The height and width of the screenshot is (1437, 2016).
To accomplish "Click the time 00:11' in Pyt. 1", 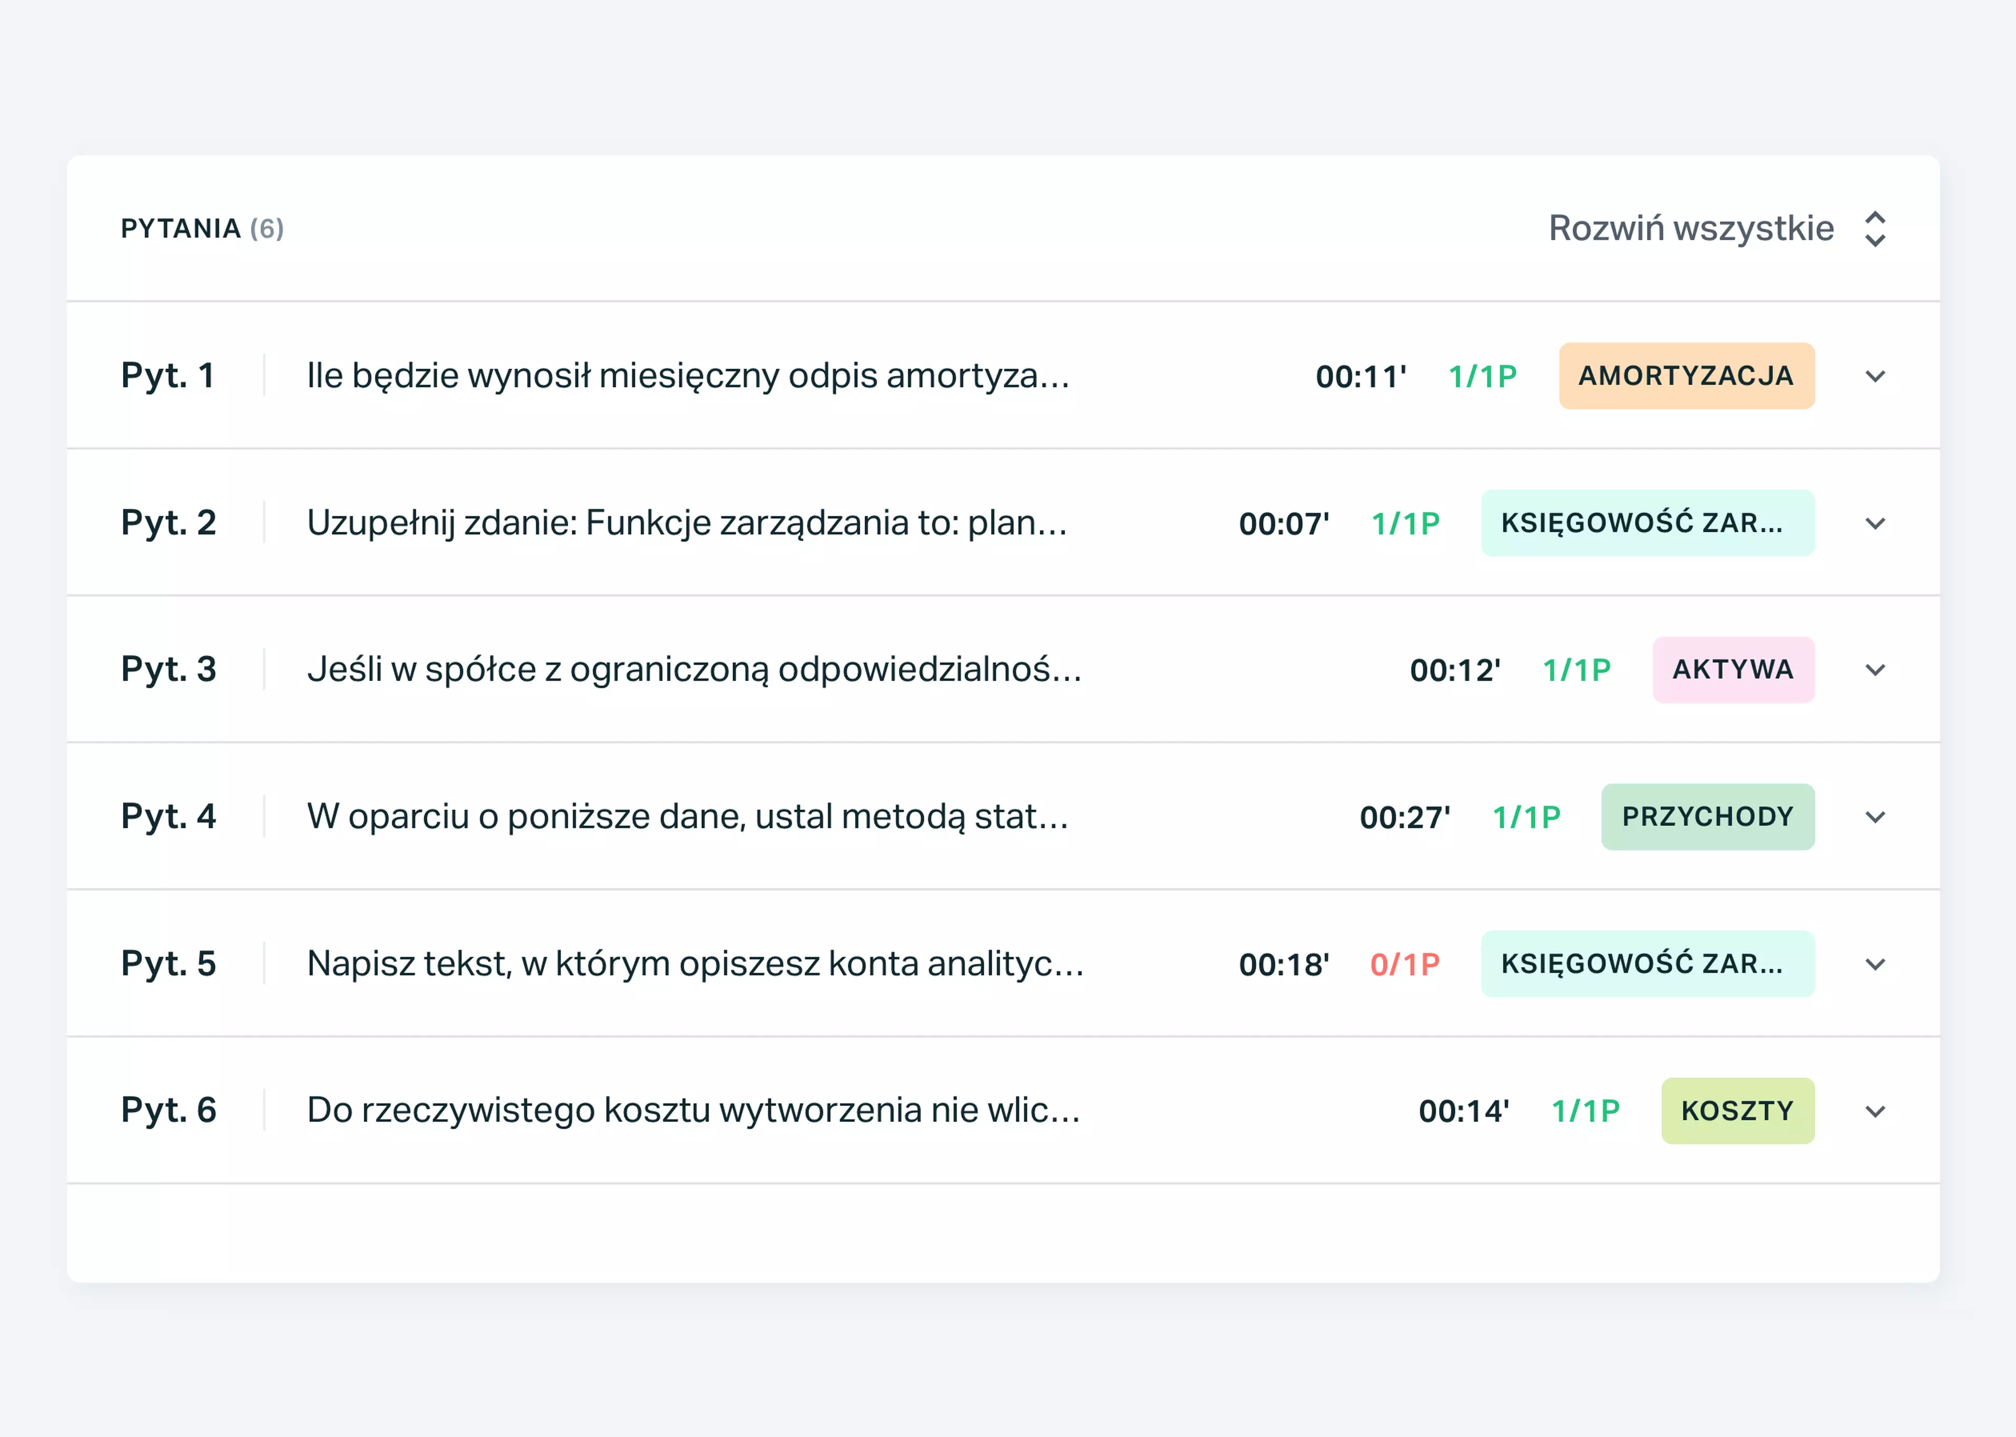I will click(1360, 377).
